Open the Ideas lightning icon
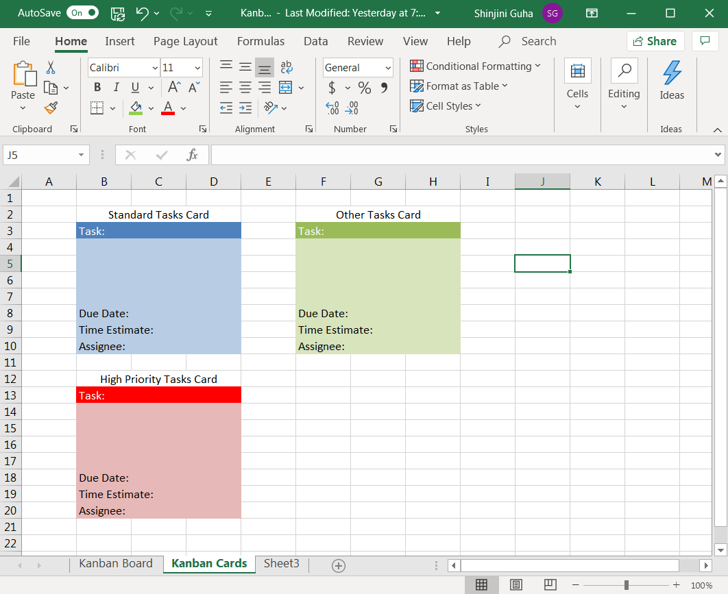 coord(672,81)
